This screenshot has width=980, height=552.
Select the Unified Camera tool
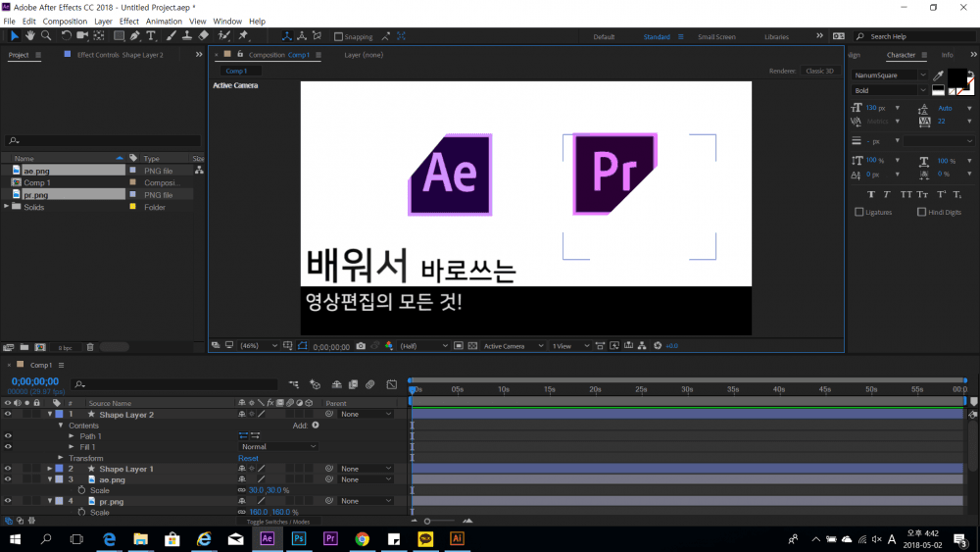82,36
